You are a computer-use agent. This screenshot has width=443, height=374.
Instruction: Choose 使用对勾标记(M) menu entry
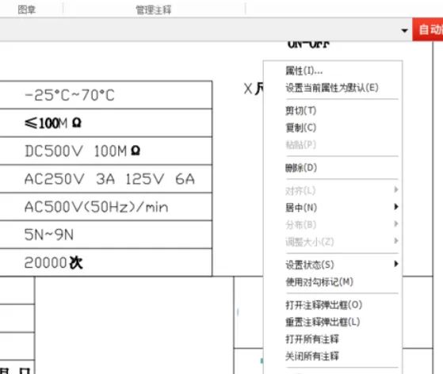point(333,282)
